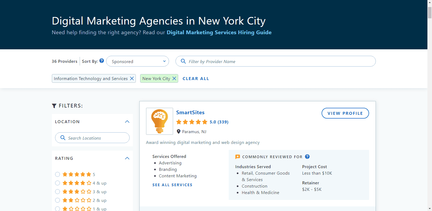The height and width of the screenshot is (211, 432).
Task: Click 'Retail, Consumer Goods & Services' industry
Action: pos(266,176)
